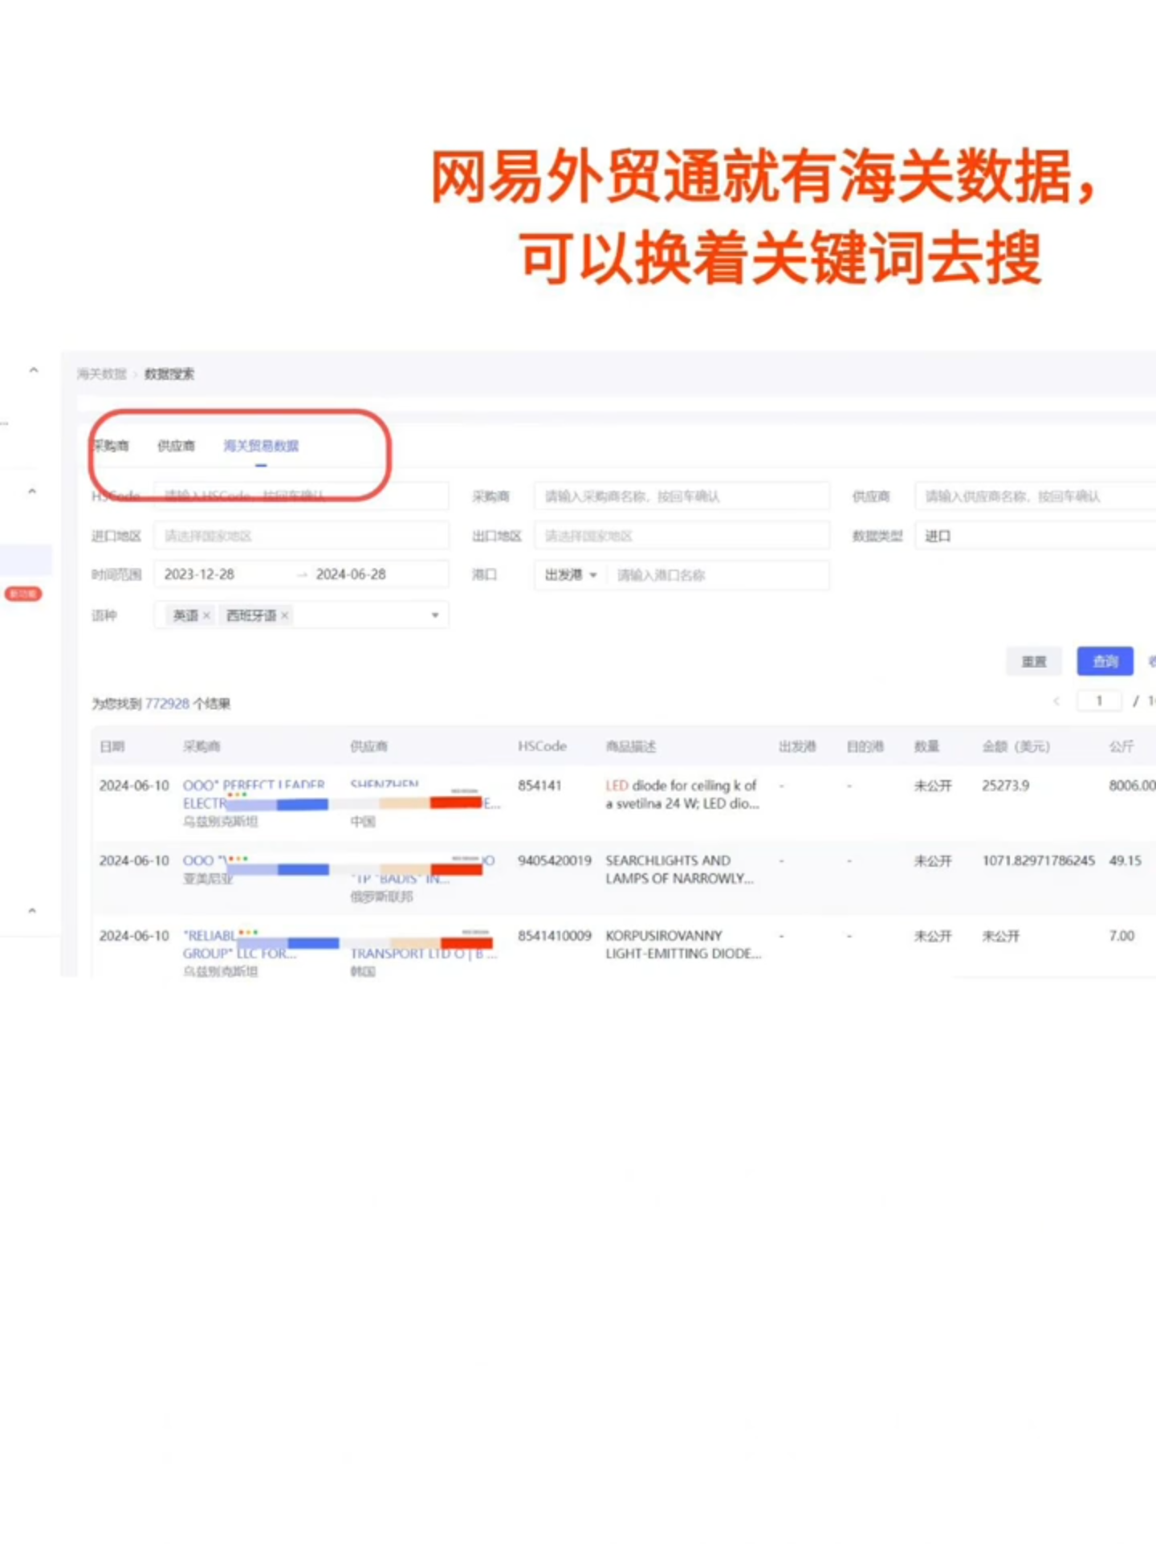Select the highlighted item in left sidebar
Viewport: 1156px width, 1544px height.
click(26, 560)
